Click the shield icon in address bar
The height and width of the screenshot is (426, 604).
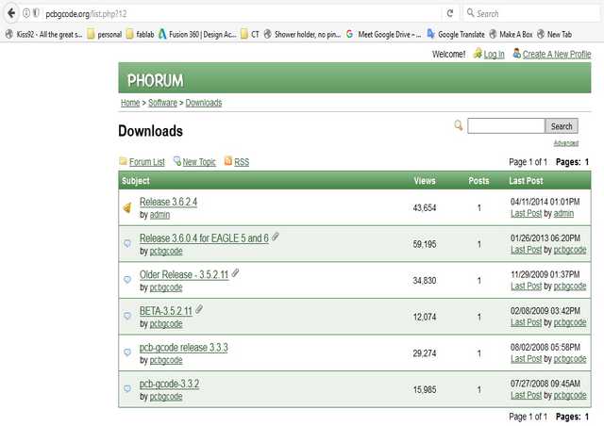[36, 13]
